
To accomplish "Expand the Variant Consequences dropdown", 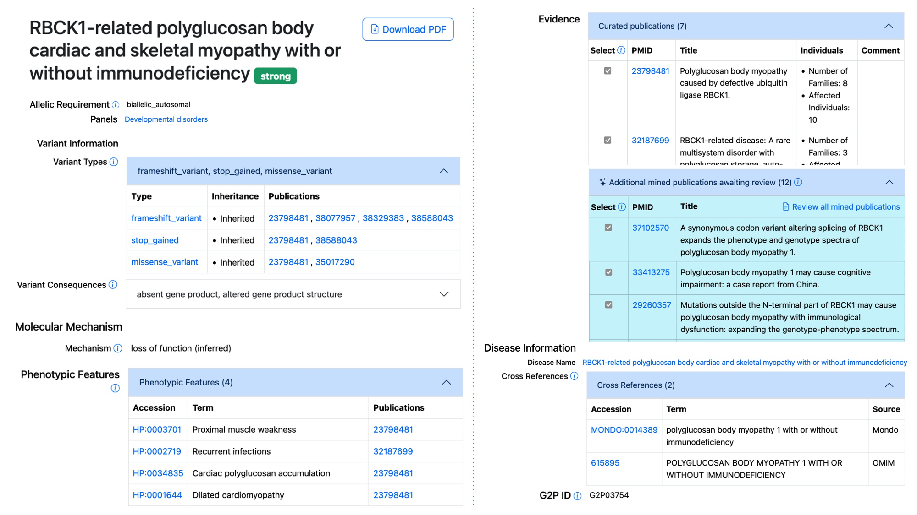I will pos(443,294).
